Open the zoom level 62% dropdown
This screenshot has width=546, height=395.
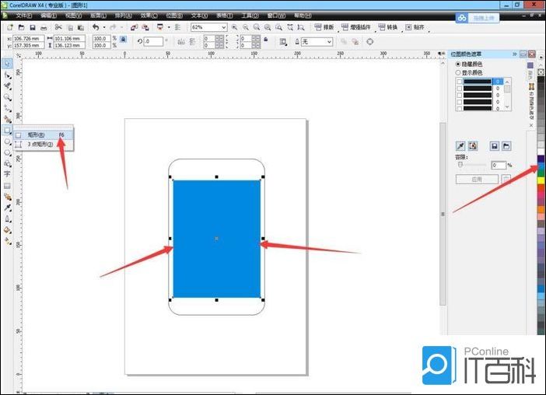223,27
